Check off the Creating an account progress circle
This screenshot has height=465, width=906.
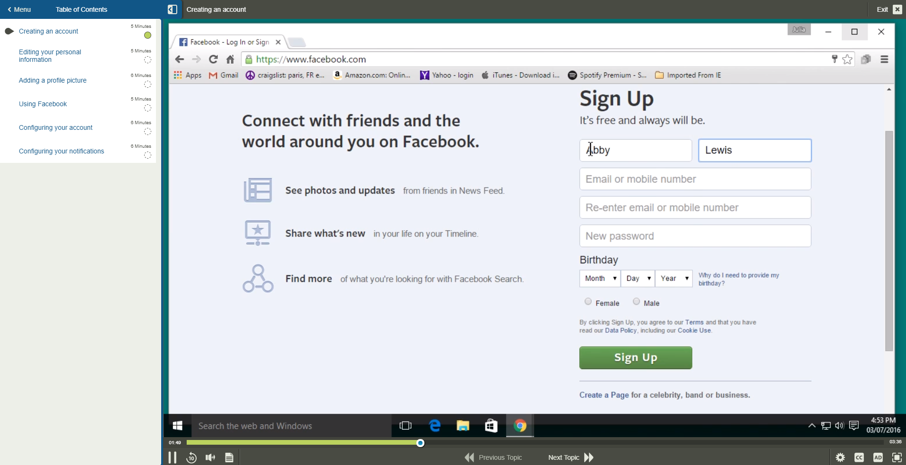click(x=147, y=35)
